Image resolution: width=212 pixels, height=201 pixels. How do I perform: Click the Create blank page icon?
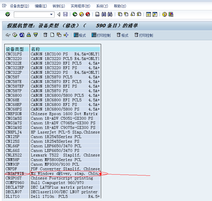52,35
